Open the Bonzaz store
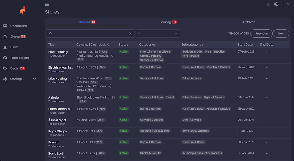The height and width of the screenshot is (161, 294). (53, 142)
